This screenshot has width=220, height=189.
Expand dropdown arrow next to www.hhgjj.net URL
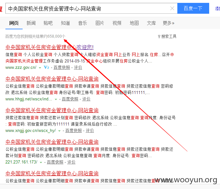click(x=56, y=99)
